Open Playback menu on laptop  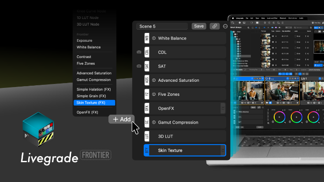pos(283,18)
